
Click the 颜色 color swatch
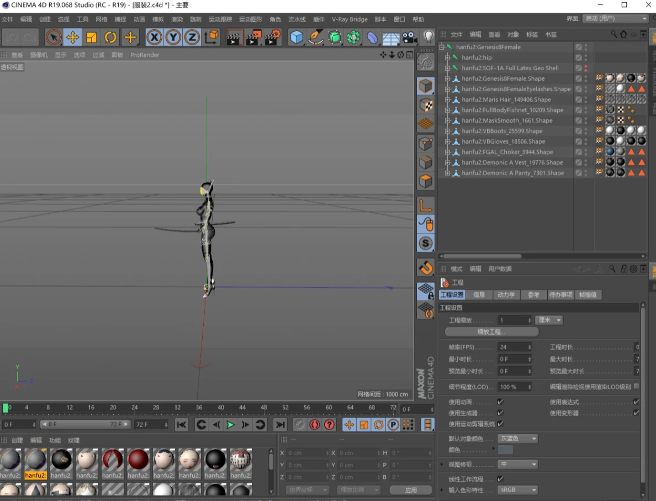[505, 450]
